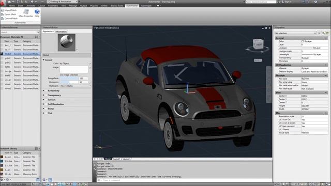Screen dimensions: 331x186
Task: Click Materials Editor bottom-left create material icon
Action: pyautogui.click(x=44, y=180)
